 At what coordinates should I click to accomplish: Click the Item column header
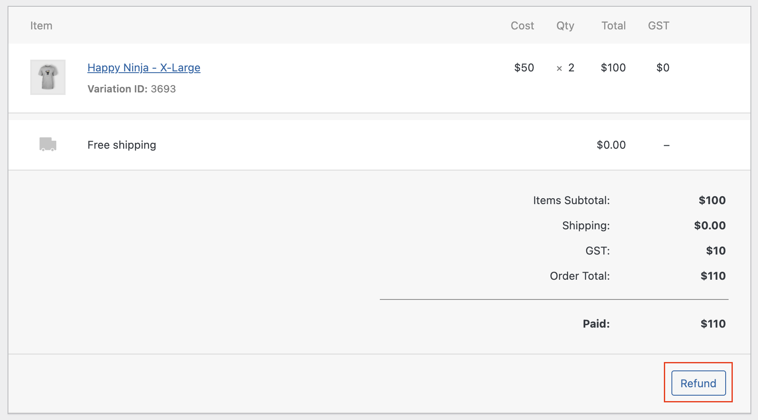click(x=41, y=26)
